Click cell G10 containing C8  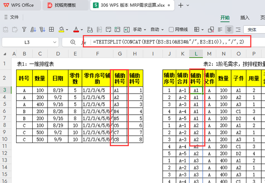tap(120, 140)
